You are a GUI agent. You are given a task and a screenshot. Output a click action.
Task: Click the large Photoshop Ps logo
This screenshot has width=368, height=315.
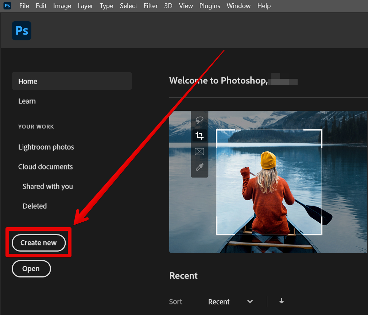22,31
